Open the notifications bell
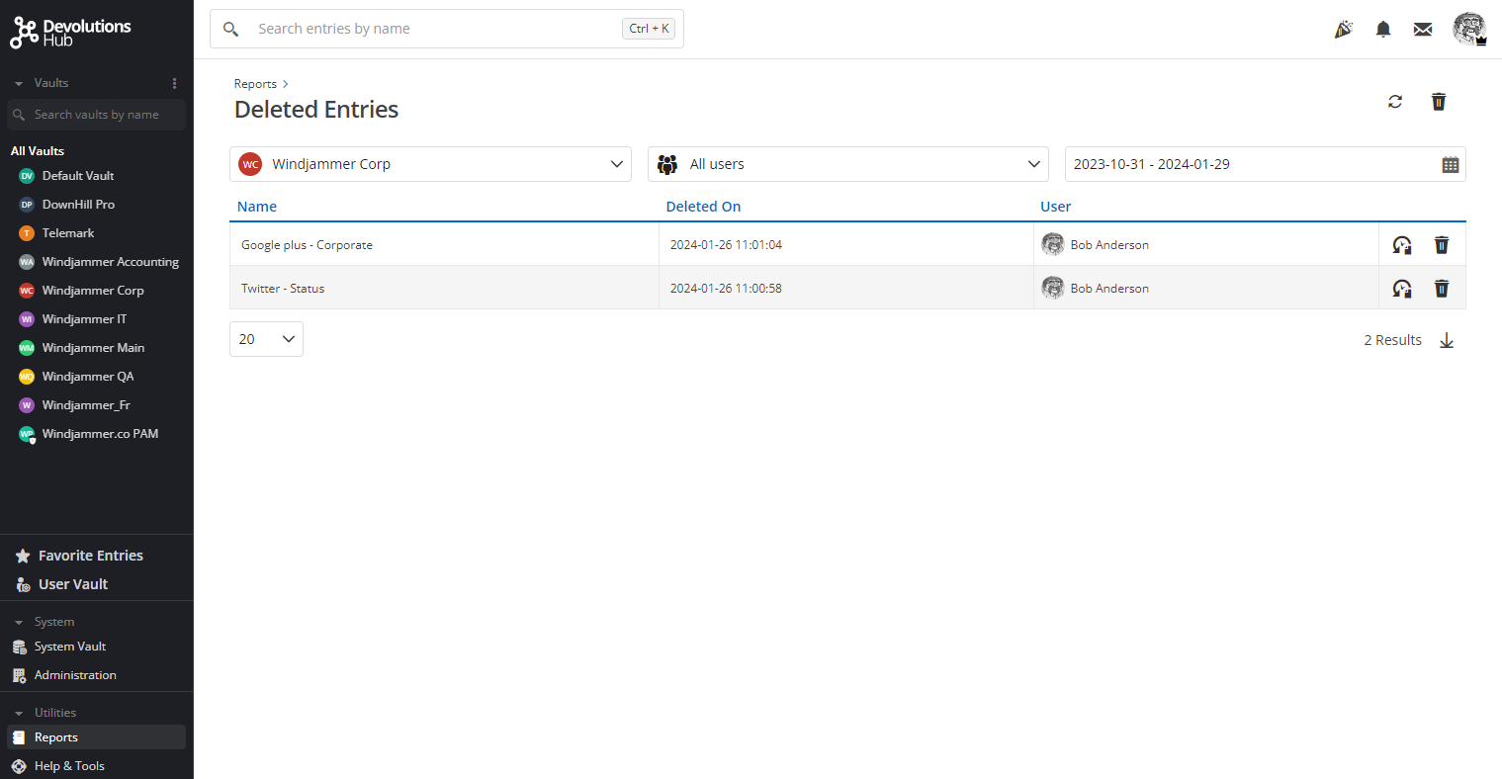The width and height of the screenshot is (1502, 779). 1383,29
